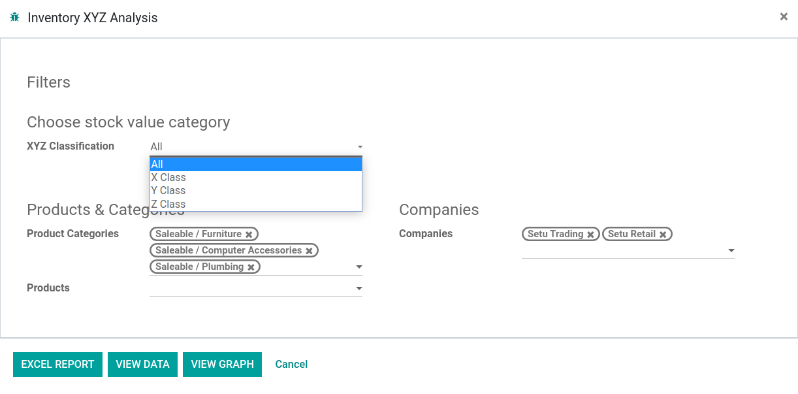Image resolution: width=798 pixels, height=394 pixels.
Task: Click the VIEW DATA button
Action: [x=142, y=365]
